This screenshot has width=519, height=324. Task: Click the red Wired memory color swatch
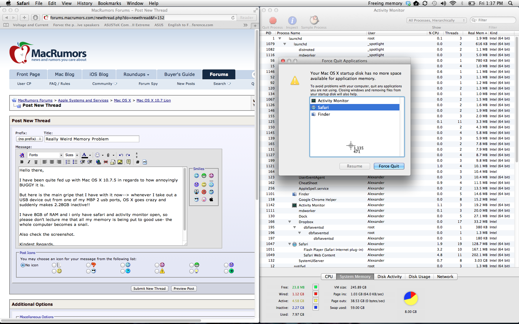click(x=316, y=294)
